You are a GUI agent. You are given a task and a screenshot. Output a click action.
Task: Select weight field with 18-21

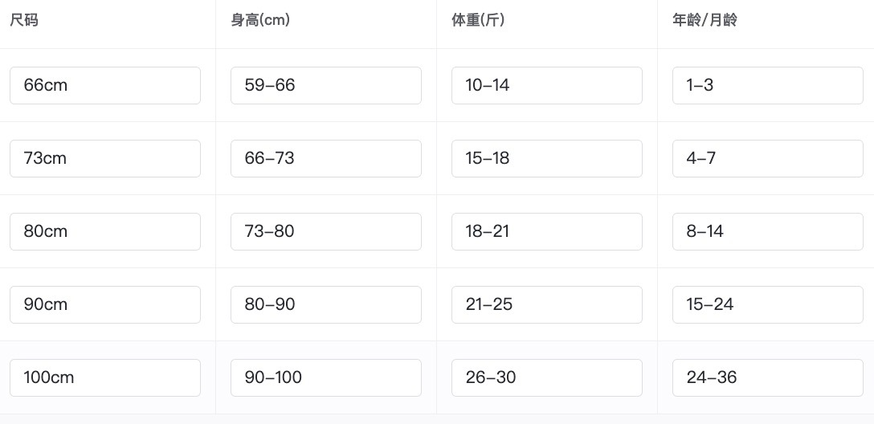[x=546, y=231]
